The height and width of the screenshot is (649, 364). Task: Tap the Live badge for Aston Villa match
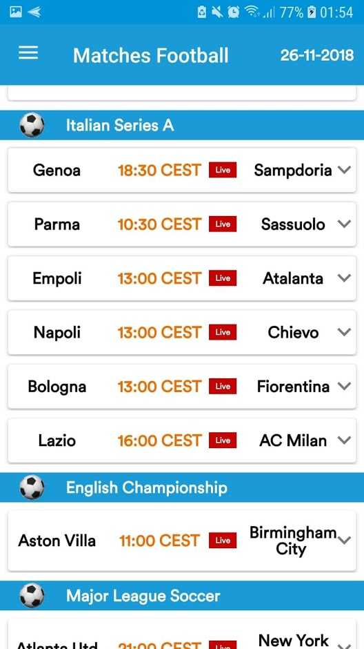223,540
